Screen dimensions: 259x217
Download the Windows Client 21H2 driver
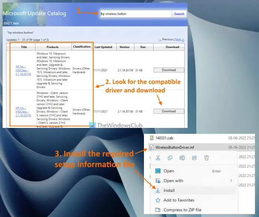169,111
